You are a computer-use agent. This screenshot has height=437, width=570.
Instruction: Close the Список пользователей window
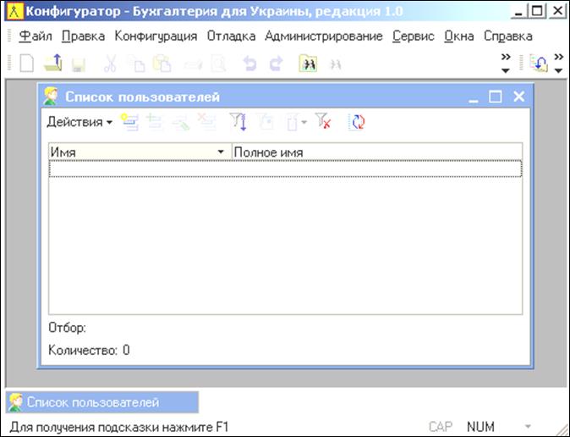click(518, 97)
